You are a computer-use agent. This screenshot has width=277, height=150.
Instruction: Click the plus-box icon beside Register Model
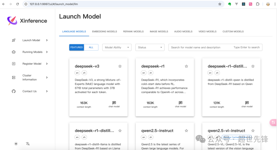[14, 64]
